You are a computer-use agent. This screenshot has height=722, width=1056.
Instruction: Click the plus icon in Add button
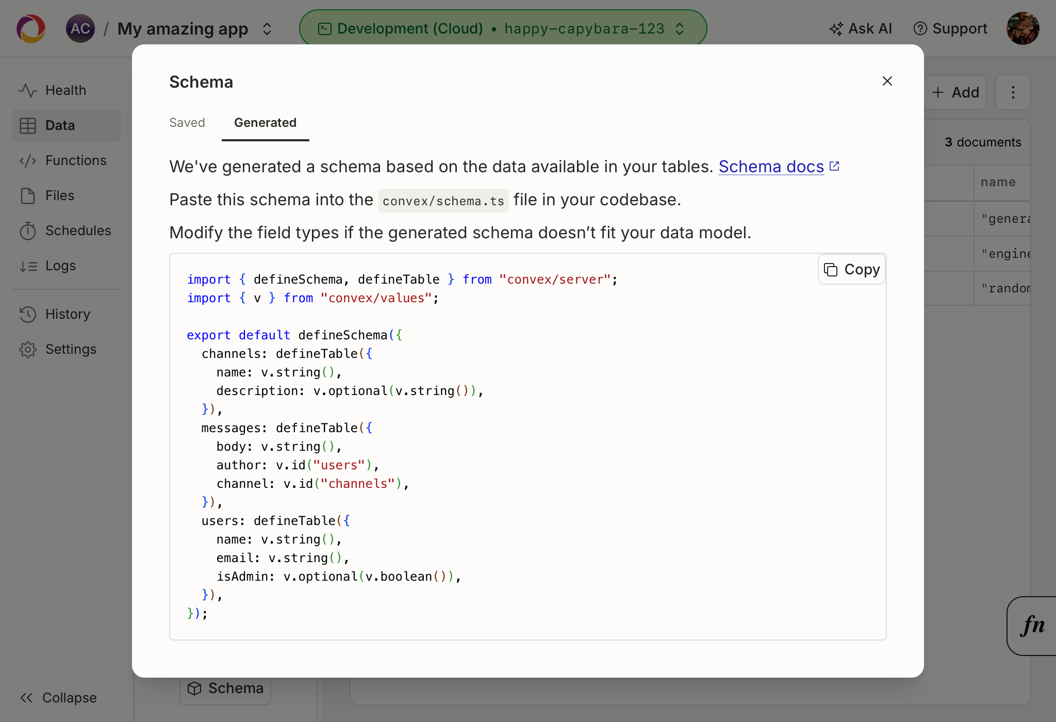tap(938, 92)
